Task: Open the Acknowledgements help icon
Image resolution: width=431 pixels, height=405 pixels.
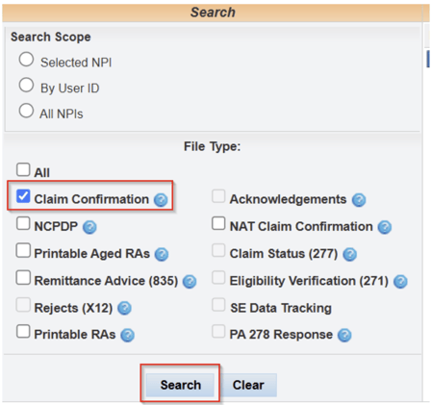Action: click(359, 200)
